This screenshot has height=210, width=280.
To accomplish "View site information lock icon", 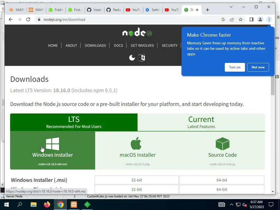I will [39, 19].
